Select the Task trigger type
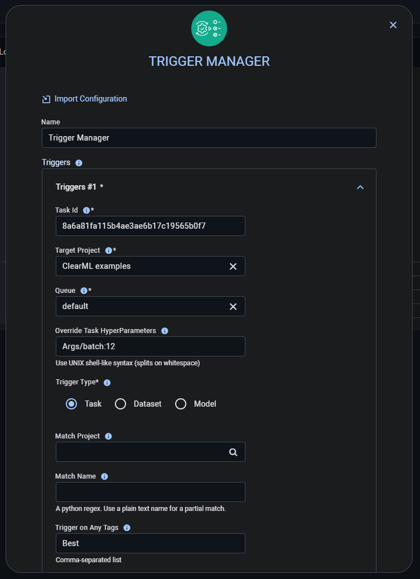This screenshot has width=420, height=579. 71,403
